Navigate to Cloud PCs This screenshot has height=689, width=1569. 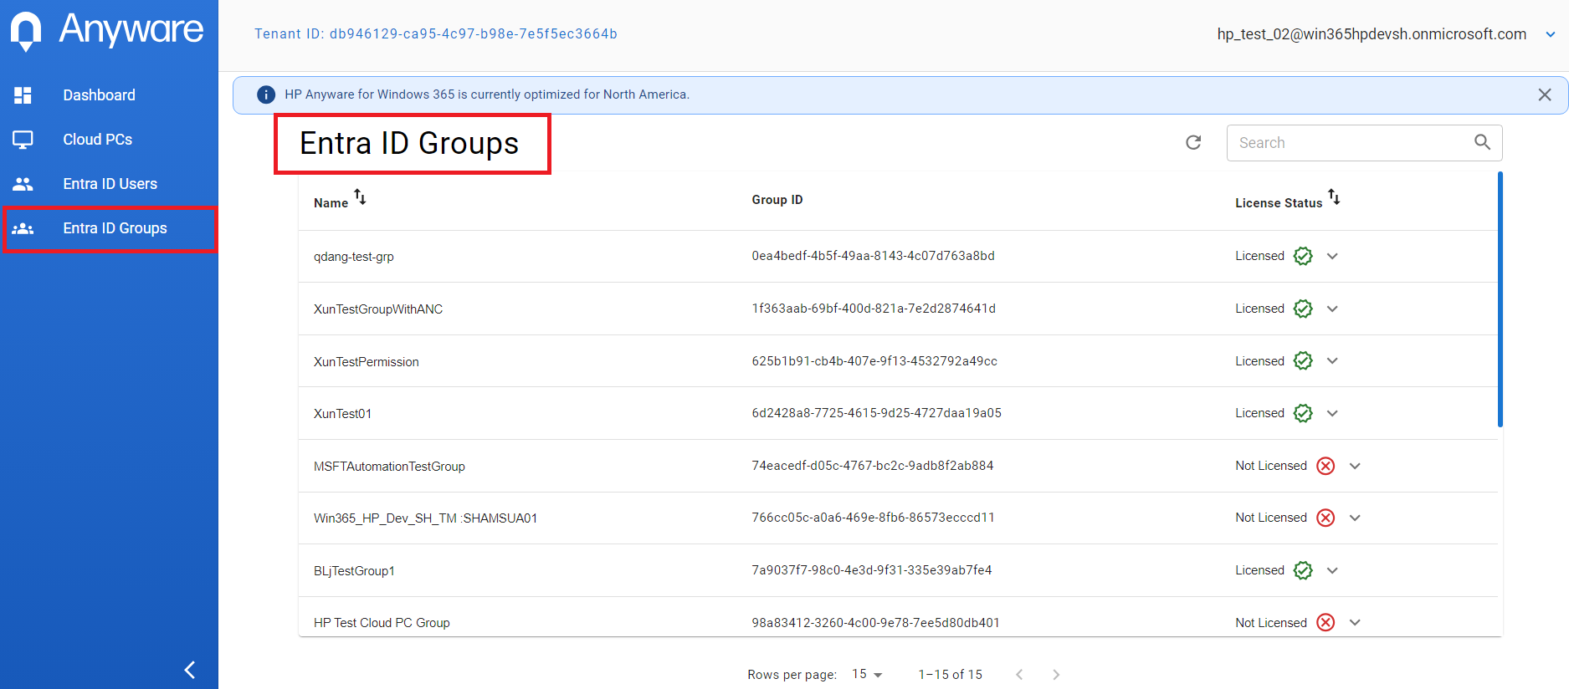coord(97,140)
